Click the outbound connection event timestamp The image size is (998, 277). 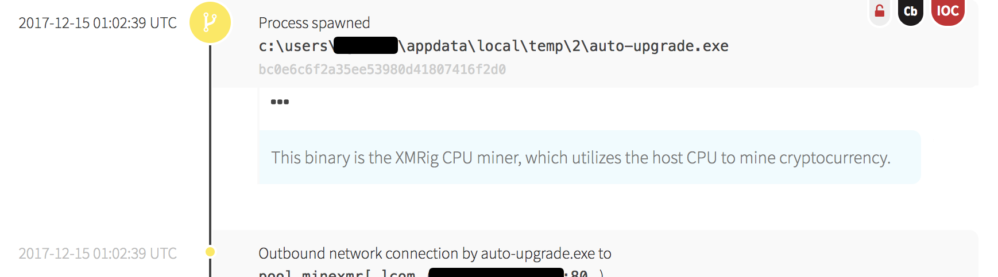98,253
